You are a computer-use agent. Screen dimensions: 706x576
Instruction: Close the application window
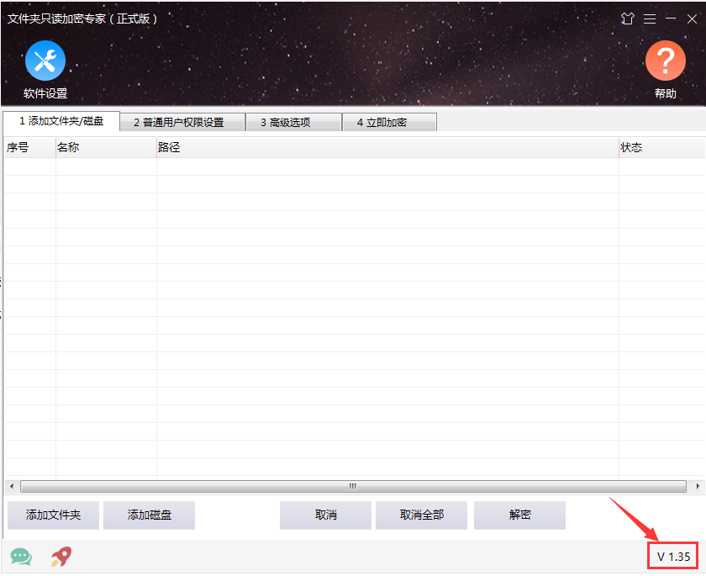click(x=692, y=18)
